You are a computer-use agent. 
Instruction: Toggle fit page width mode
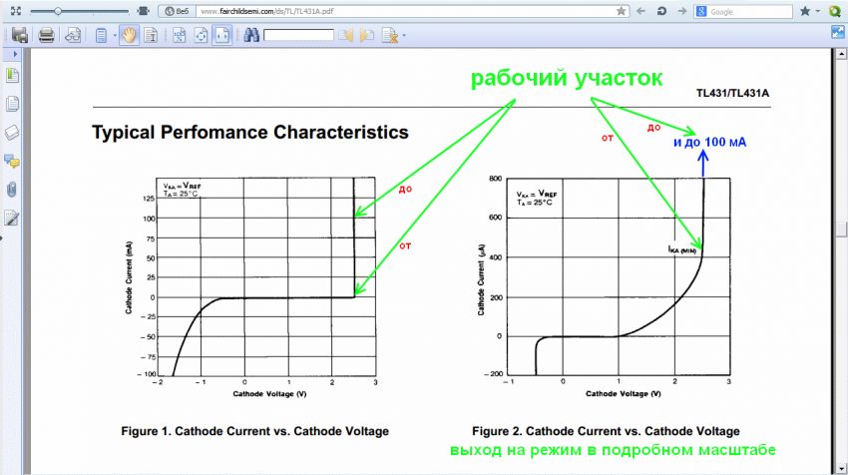pos(222,36)
